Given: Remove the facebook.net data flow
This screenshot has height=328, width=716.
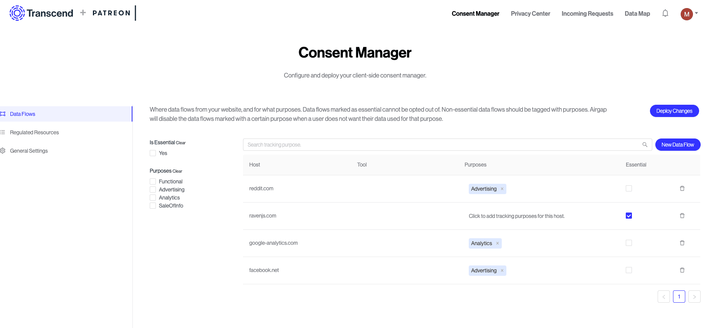Looking at the screenshot, I should point(682,270).
